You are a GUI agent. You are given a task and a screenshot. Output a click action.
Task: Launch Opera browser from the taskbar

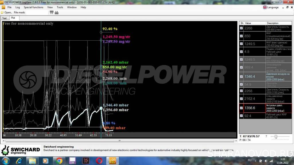point(99,160)
